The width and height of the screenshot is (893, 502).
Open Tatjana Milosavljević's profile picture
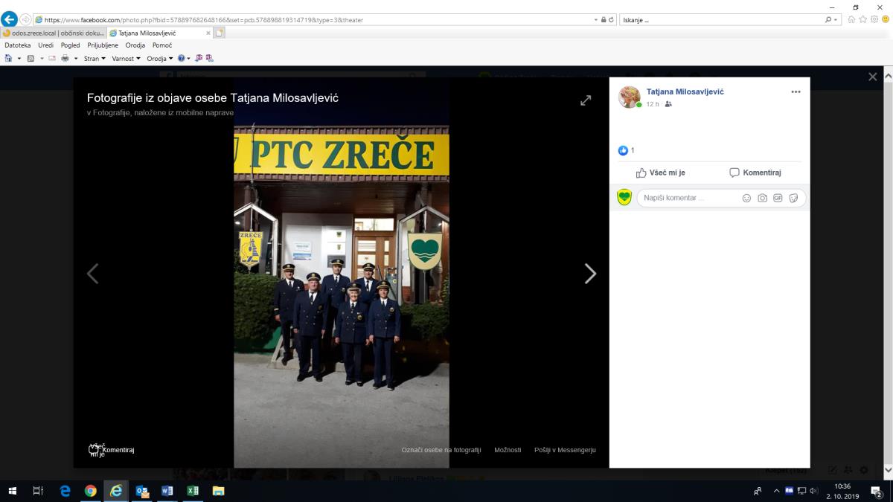tap(630, 97)
